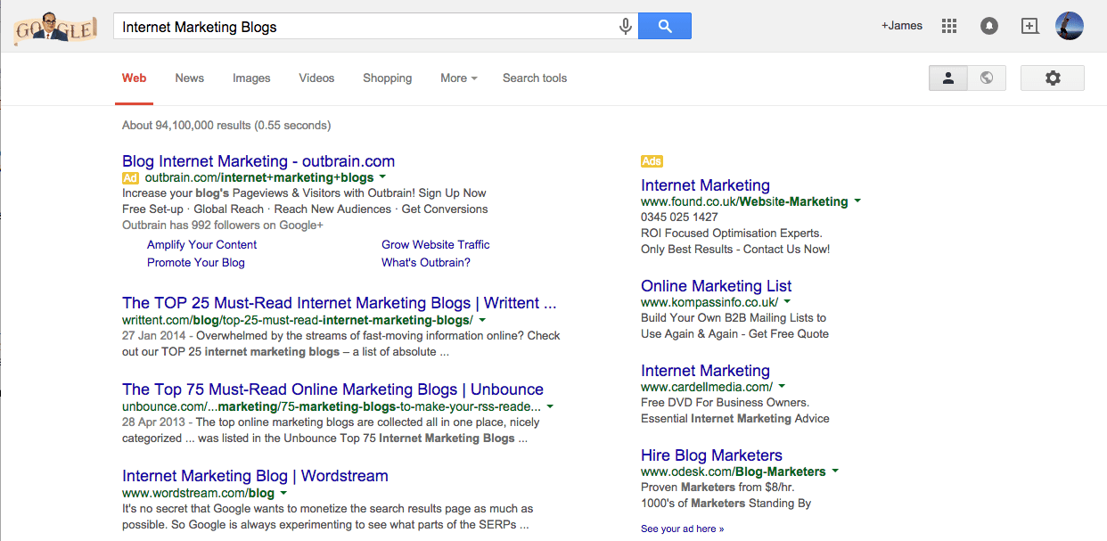Open the 'Online Marketing List' ad
Screen dimensions: 1107x541
pyautogui.click(x=717, y=286)
